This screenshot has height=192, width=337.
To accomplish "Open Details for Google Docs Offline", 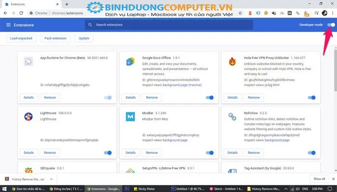I will (x=130, y=97).
